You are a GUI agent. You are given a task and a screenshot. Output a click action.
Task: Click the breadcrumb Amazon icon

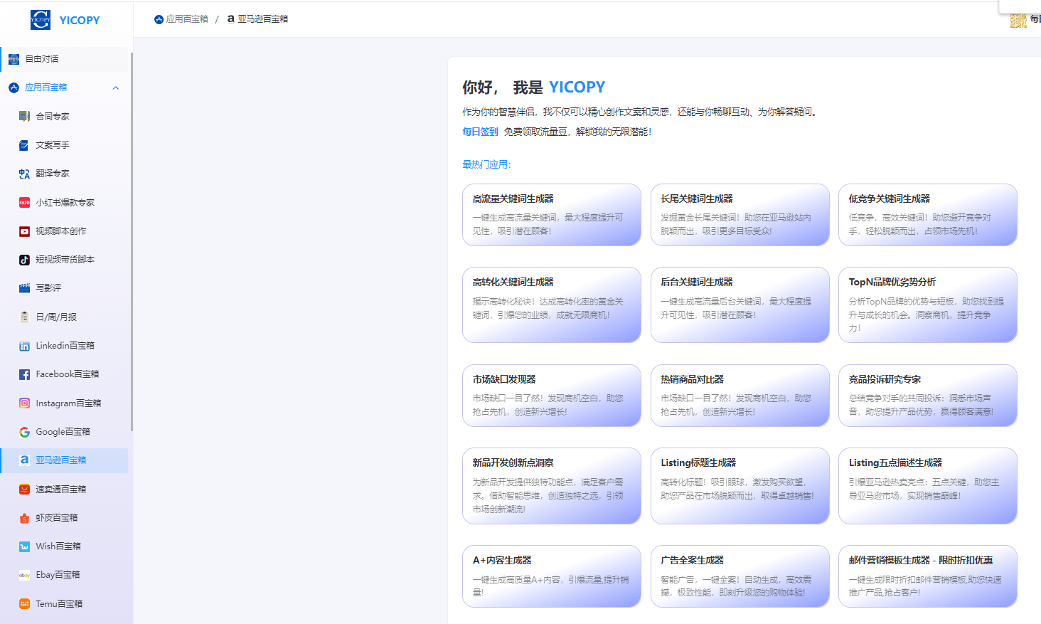230,19
